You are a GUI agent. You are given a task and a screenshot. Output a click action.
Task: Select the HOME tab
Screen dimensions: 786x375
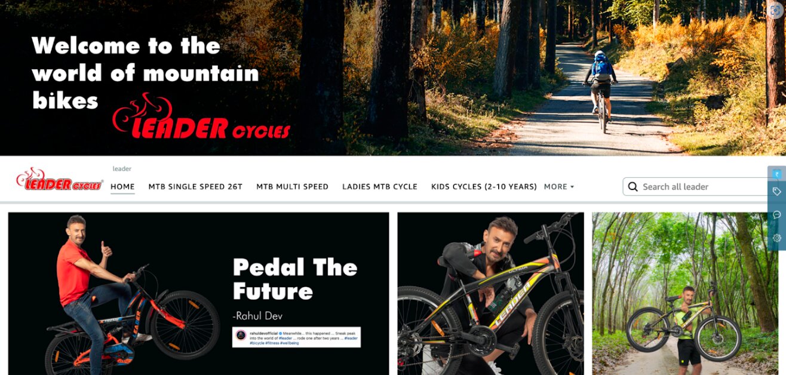(x=122, y=187)
